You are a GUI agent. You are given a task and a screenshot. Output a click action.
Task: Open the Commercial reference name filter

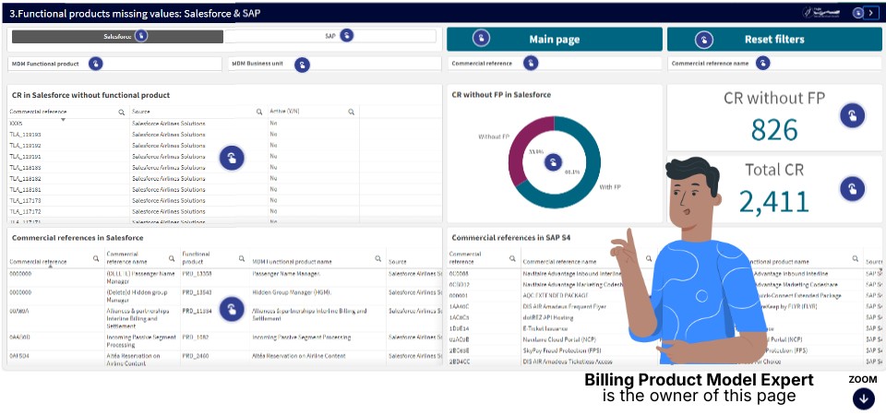[774, 64]
